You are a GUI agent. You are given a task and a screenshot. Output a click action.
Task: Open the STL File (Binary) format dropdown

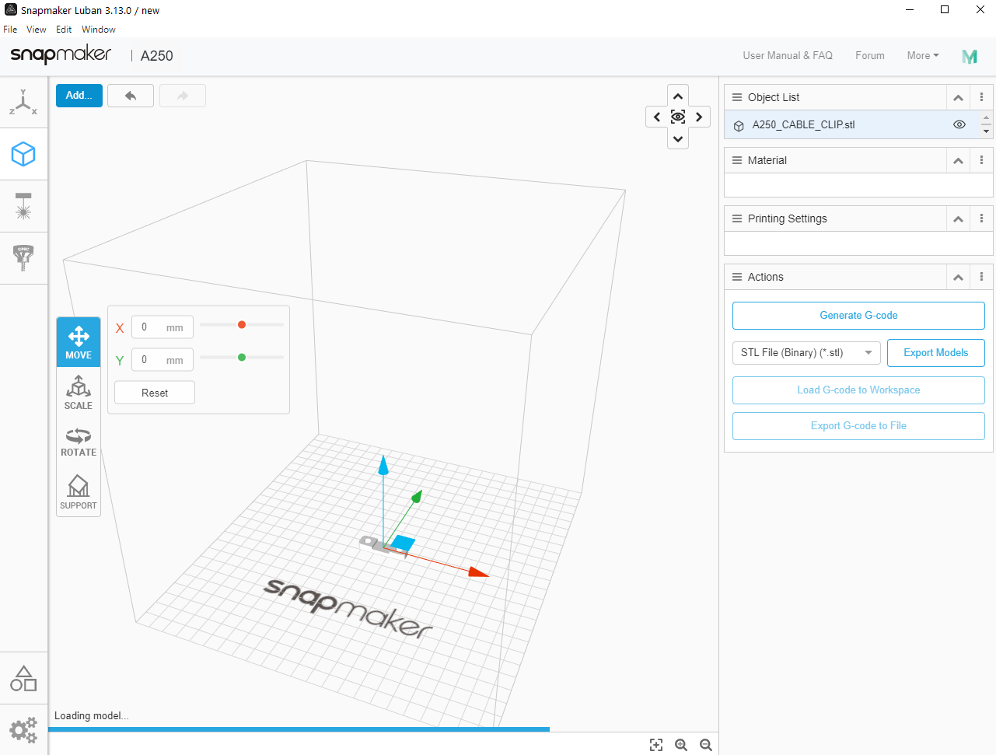pos(806,352)
